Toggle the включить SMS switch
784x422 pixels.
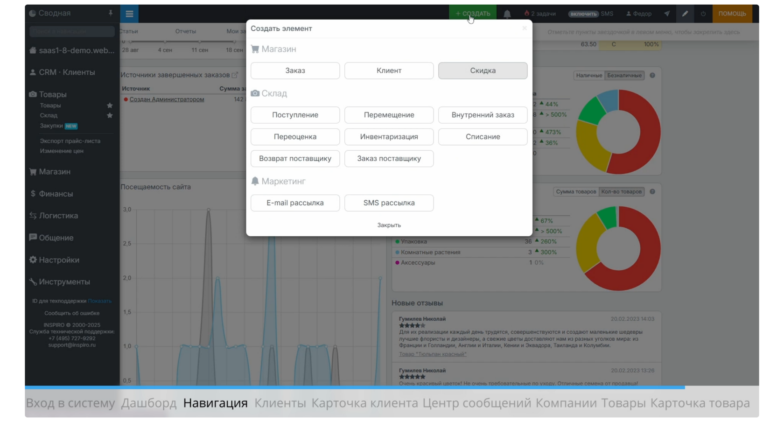pyautogui.click(x=583, y=14)
